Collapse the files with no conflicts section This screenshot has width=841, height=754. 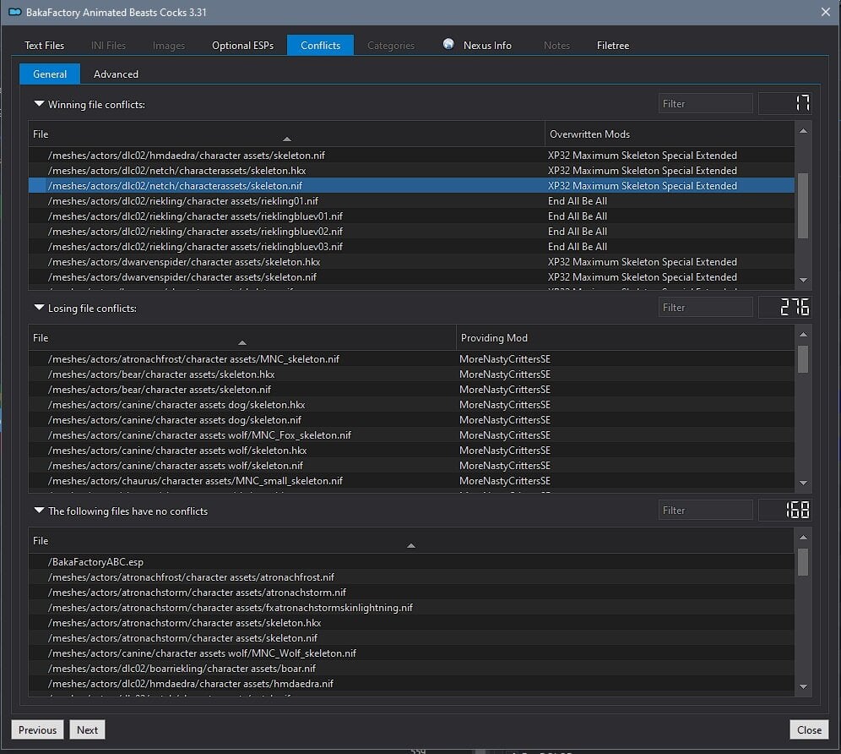point(39,511)
